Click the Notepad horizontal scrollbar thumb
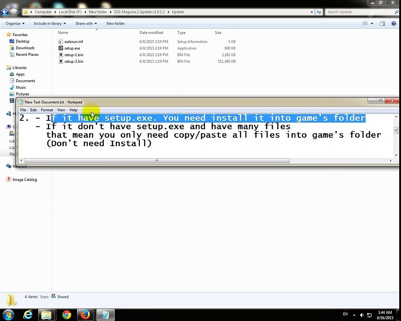Screen dimensions: 401x321 coord(157,160)
